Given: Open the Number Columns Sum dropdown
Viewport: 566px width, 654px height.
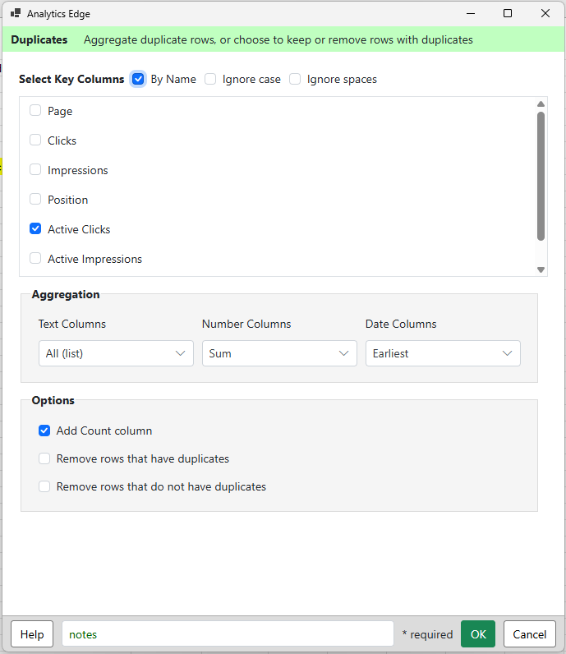Looking at the screenshot, I should coord(279,353).
